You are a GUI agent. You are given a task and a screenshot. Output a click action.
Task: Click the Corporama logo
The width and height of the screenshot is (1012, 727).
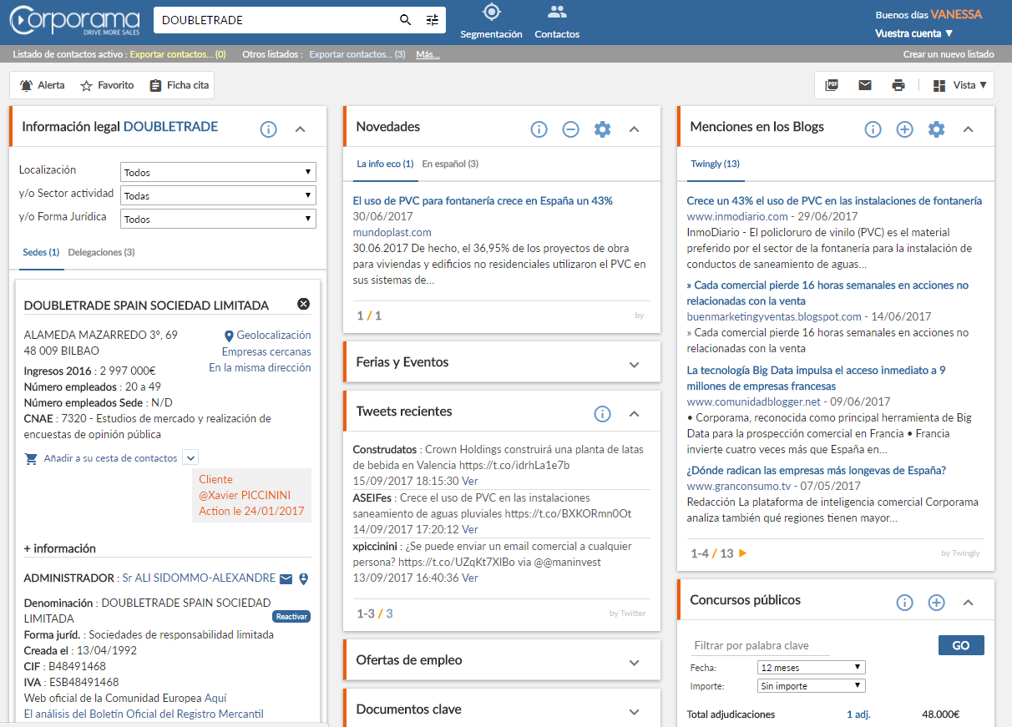pos(74,20)
